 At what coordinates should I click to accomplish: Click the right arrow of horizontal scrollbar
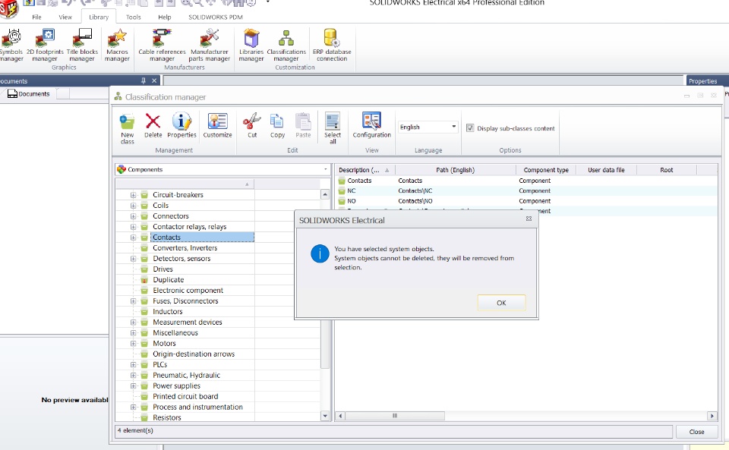point(712,416)
